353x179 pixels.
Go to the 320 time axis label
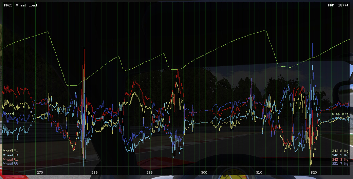point(314,172)
